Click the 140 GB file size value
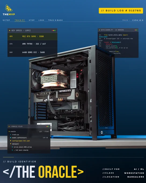 pos(45,138)
